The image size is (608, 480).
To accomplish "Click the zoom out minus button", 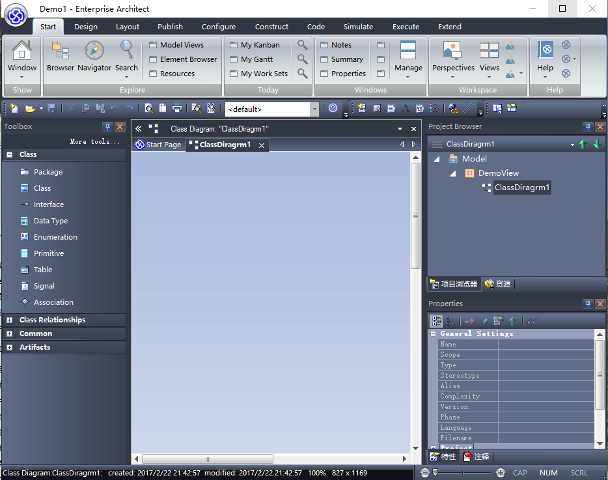I will (x=425, y=473).
